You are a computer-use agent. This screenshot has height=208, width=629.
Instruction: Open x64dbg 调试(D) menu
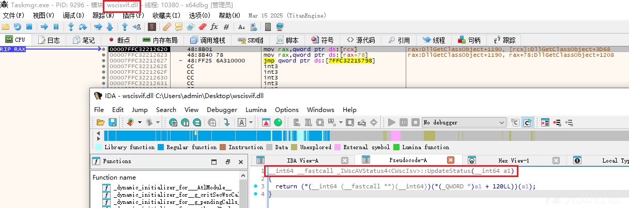pos(73,15)
